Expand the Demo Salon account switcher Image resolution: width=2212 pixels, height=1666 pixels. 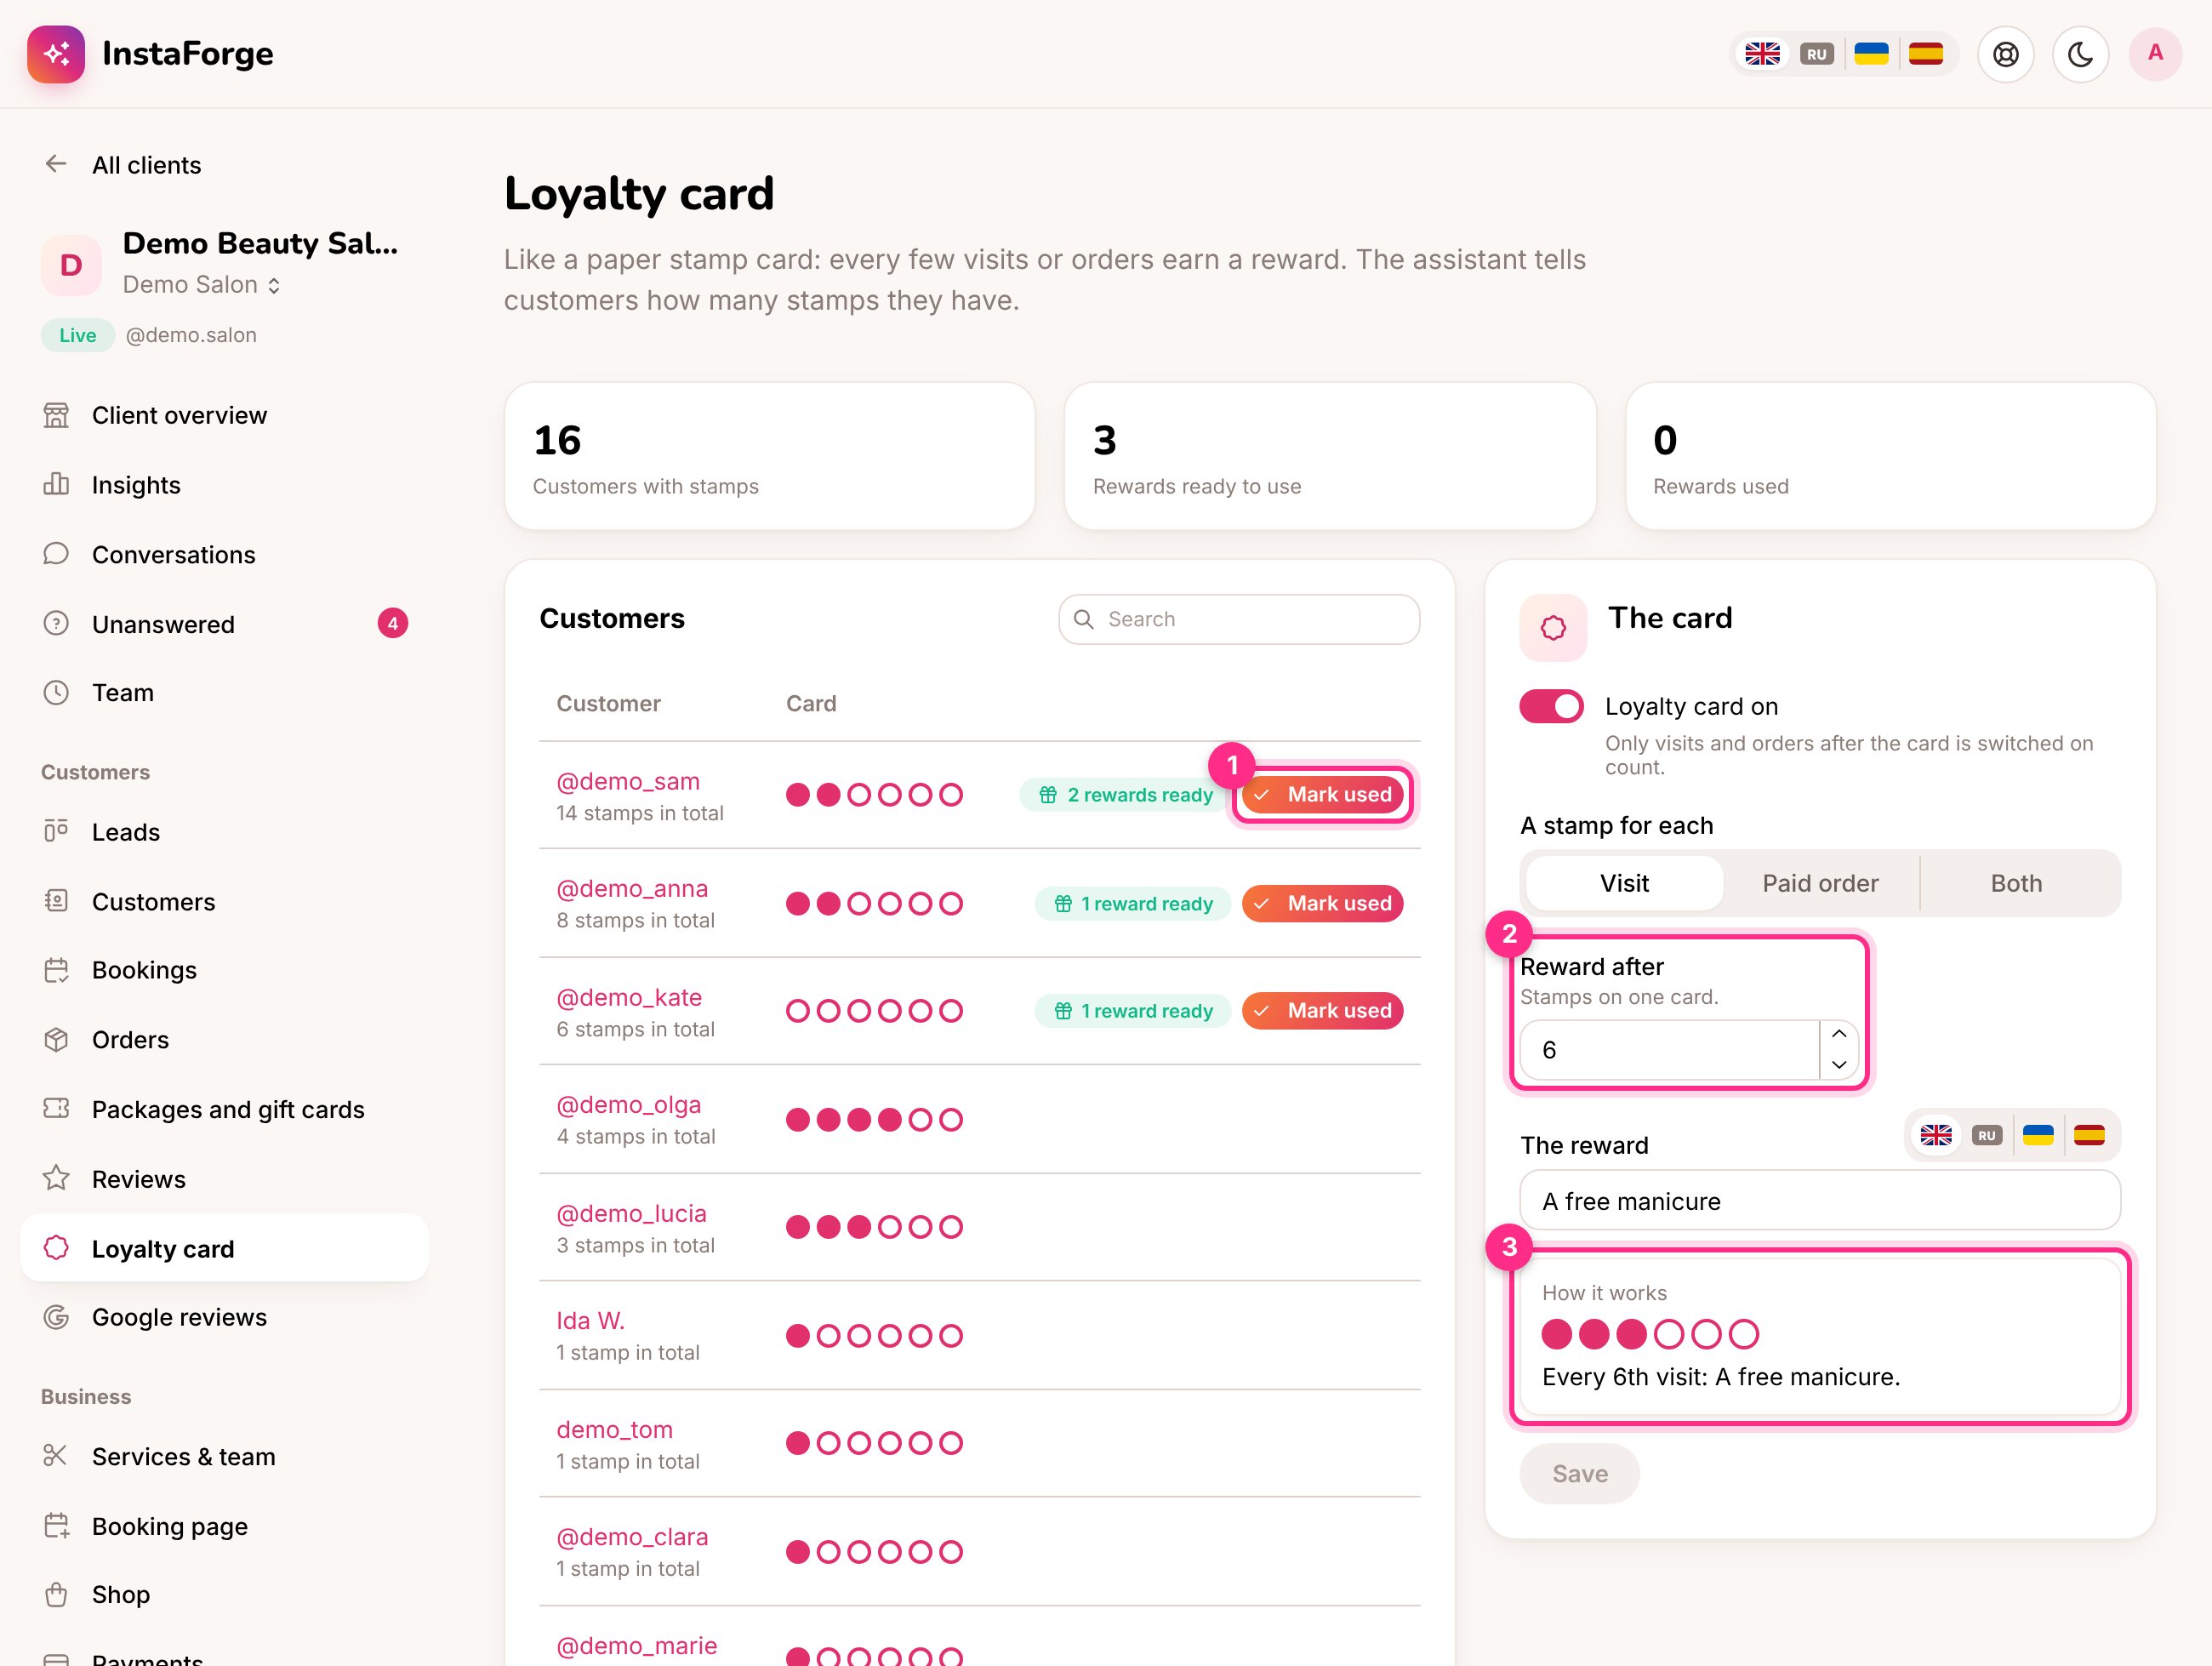tap(202, 285)
